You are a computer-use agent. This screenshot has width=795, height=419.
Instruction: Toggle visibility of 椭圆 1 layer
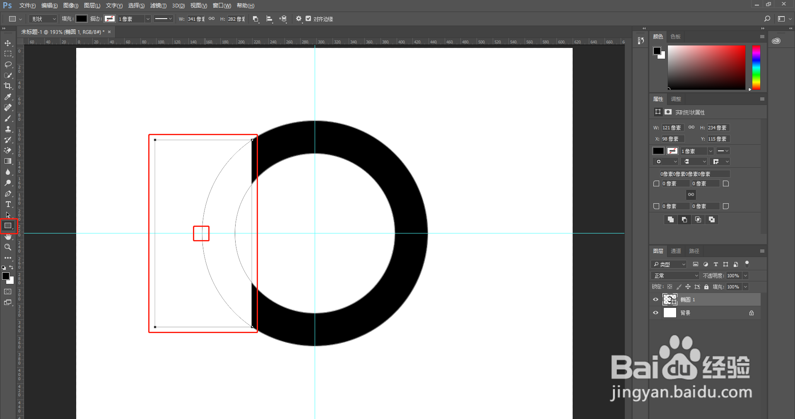pyautogui.click(x=655, y=300)
